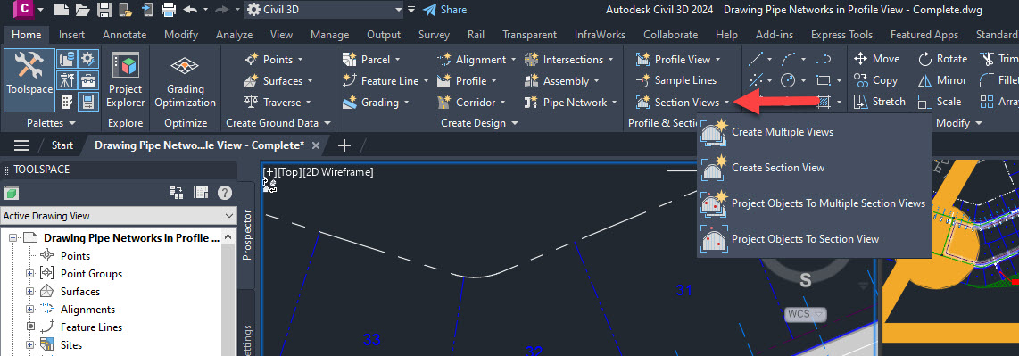Click the Toolspace help question mark icon
1019x356 pixels.
coord(224,193)
